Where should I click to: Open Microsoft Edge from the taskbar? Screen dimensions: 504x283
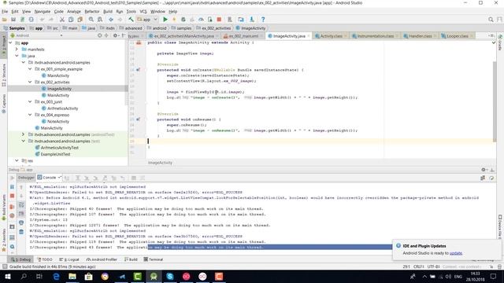tap(56, 276)
